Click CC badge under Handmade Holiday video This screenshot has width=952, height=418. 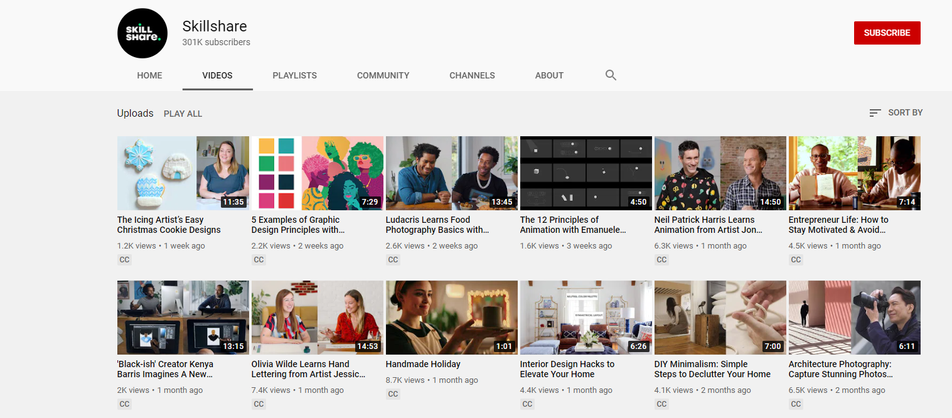[393, 394]
